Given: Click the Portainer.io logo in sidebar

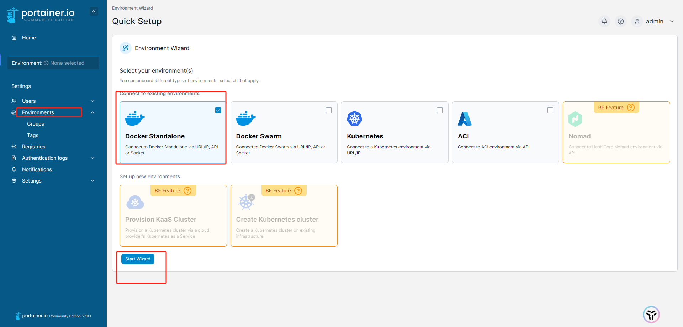Looking at the screenshot, I should [41, 15].
